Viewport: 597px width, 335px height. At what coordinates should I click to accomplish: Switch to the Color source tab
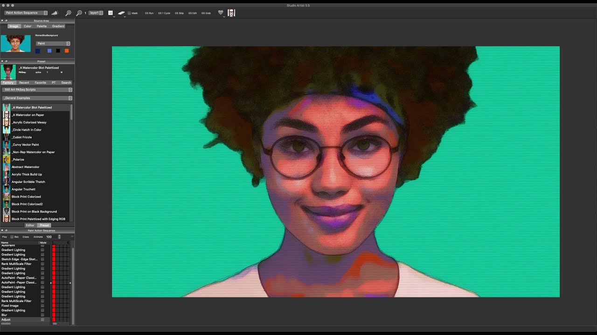tap(28, 26)
